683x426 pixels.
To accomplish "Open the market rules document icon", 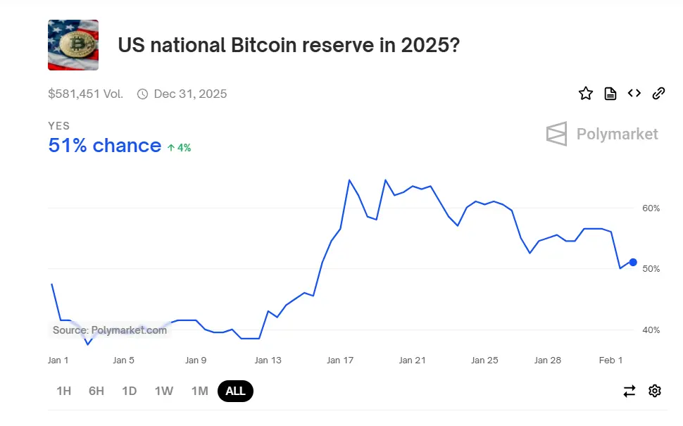I will pos(610,93).
